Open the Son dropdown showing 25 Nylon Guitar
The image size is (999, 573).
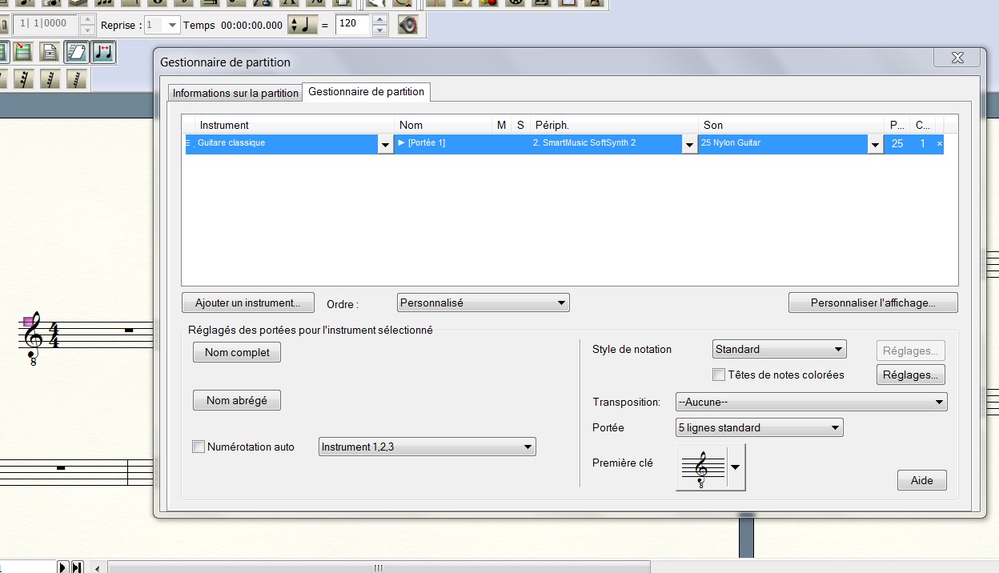(x=876, y=144)
